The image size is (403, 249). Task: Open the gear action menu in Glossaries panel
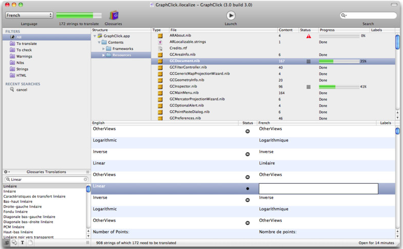[7, 172]
